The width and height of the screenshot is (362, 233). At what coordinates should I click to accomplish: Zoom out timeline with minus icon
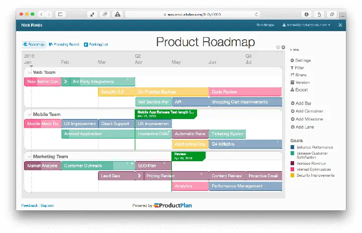click(x=278, y=47)
